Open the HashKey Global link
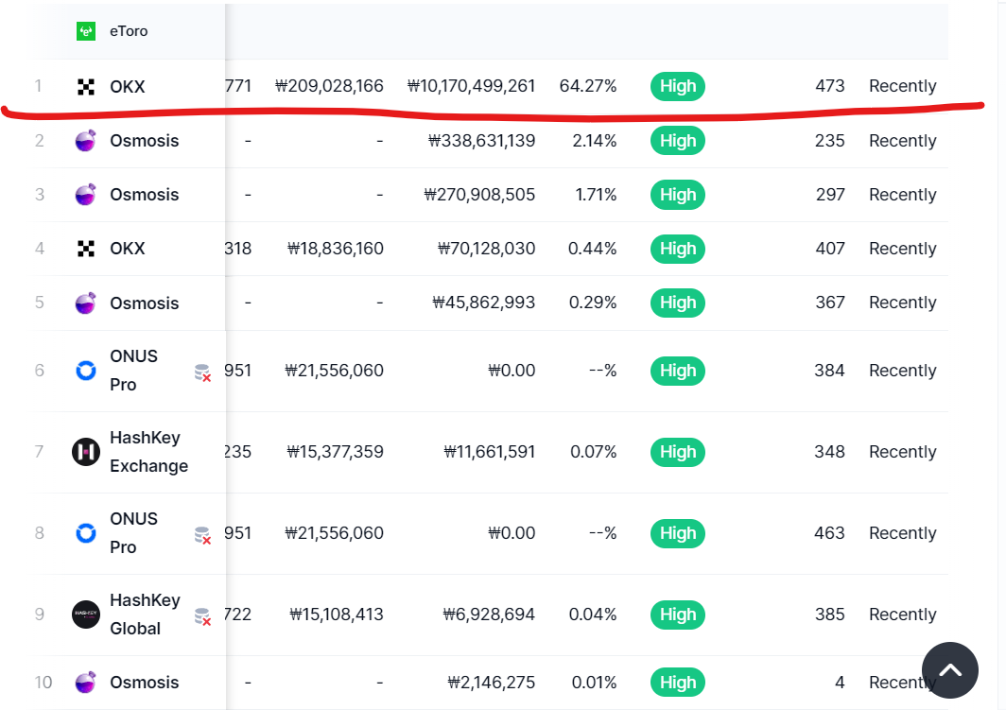The image size is (1006, 710). click(145, 615)
